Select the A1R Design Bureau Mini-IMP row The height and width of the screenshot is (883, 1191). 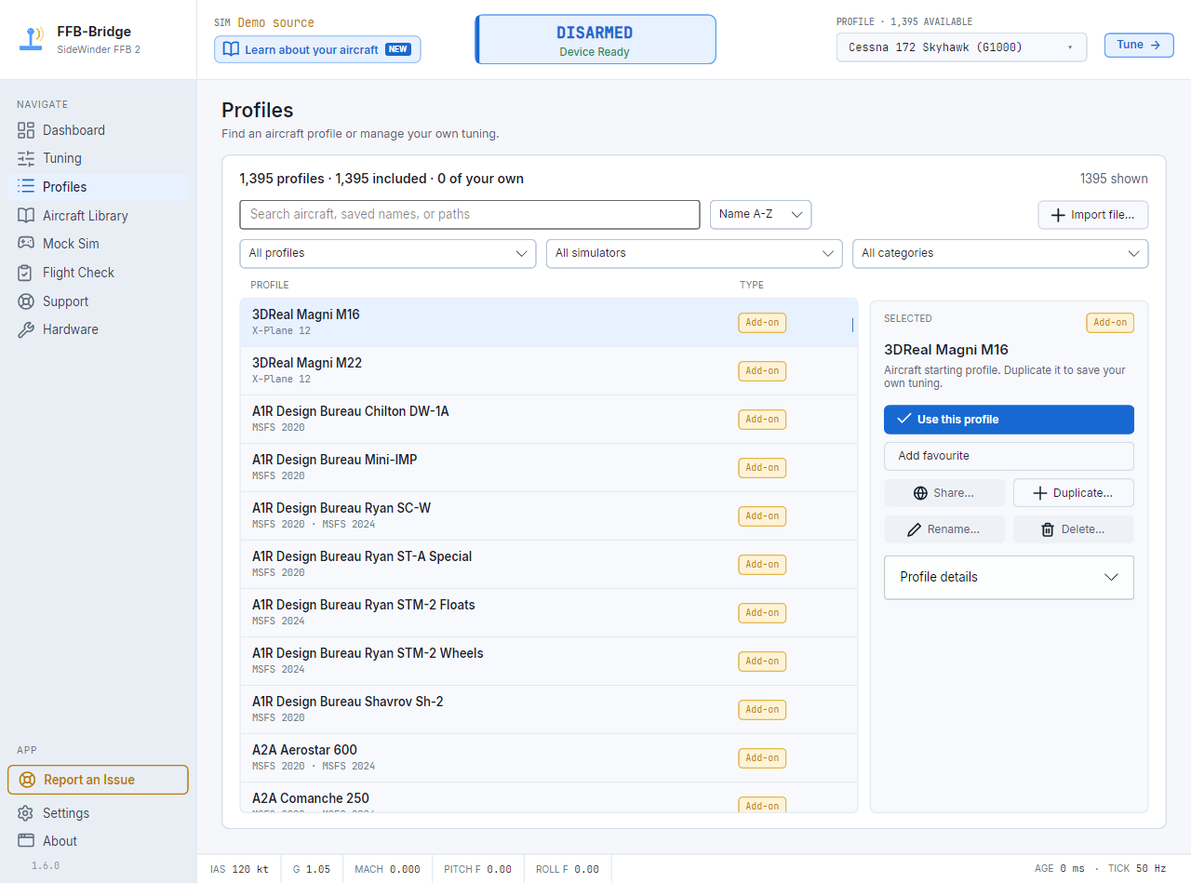549,468
